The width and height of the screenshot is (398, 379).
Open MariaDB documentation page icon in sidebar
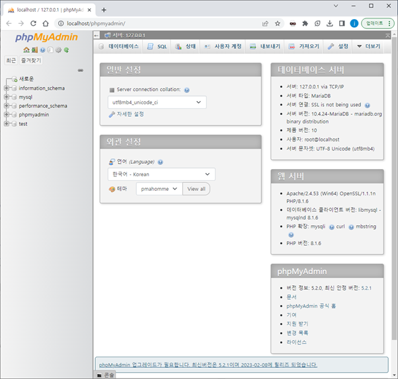(50, 50)
